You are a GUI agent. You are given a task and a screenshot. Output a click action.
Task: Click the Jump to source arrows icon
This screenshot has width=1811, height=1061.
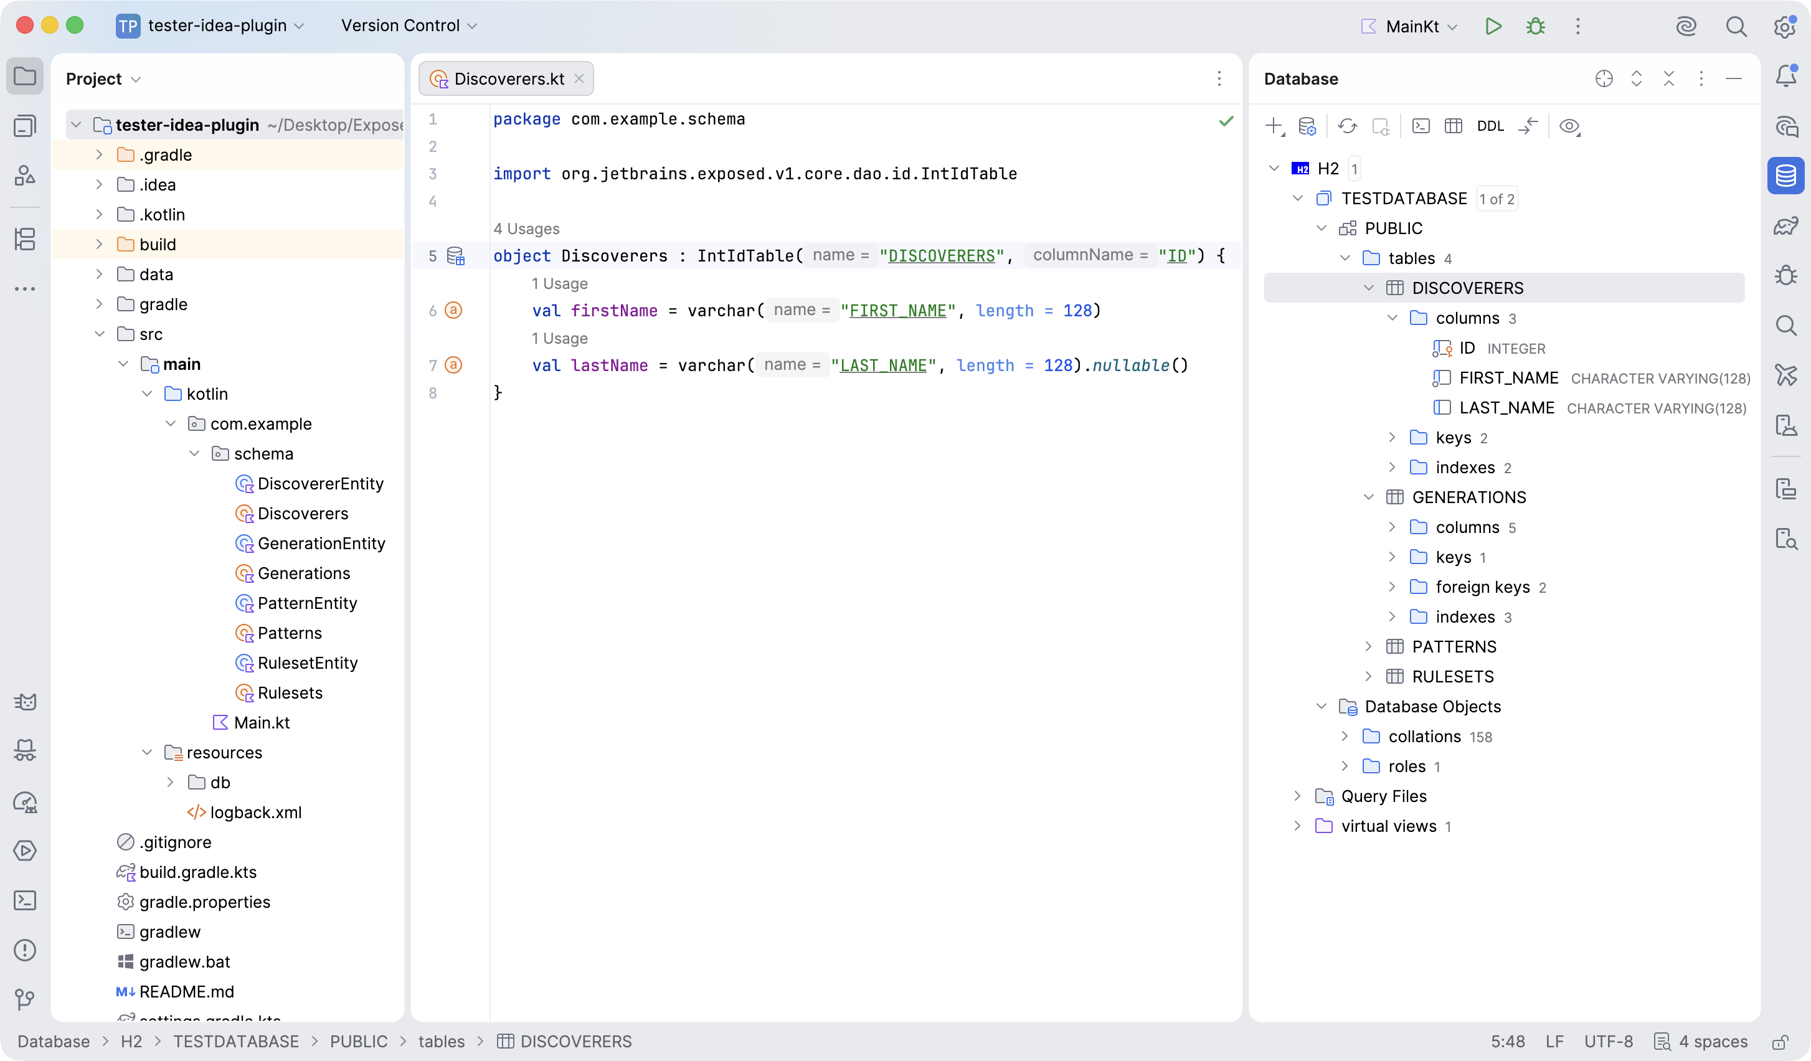1528,126
